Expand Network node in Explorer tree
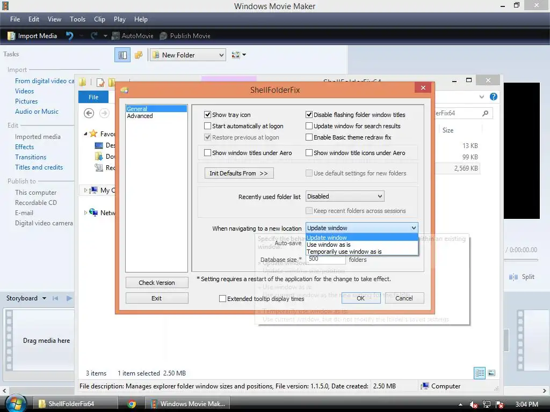Screen dimensions: 550x412 click(x=85, y=212)
